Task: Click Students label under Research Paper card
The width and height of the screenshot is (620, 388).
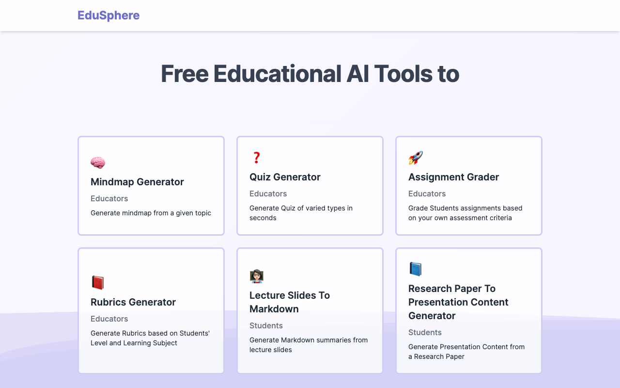Action: [x=425, y=332]
